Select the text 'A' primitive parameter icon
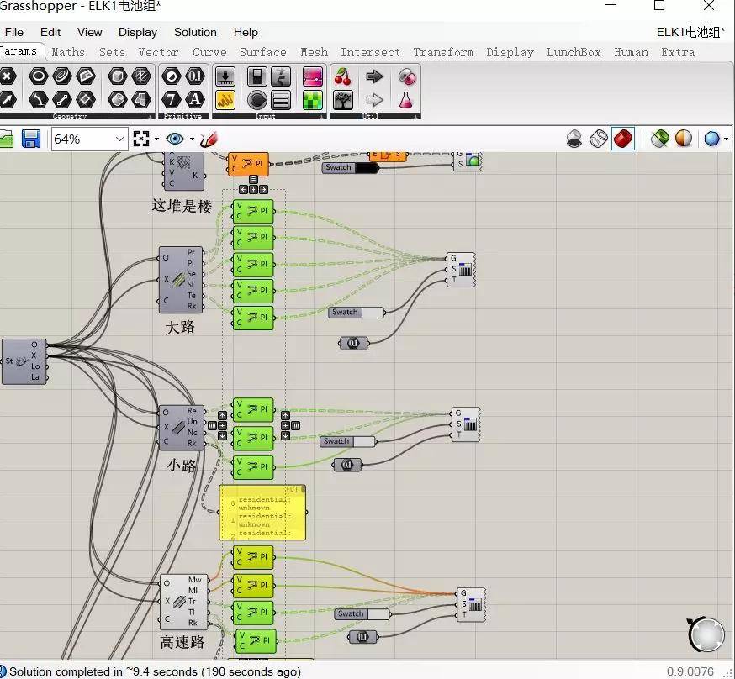Image resolution: width=735 pixels, height=679 pixels. (x=195, y=100)
